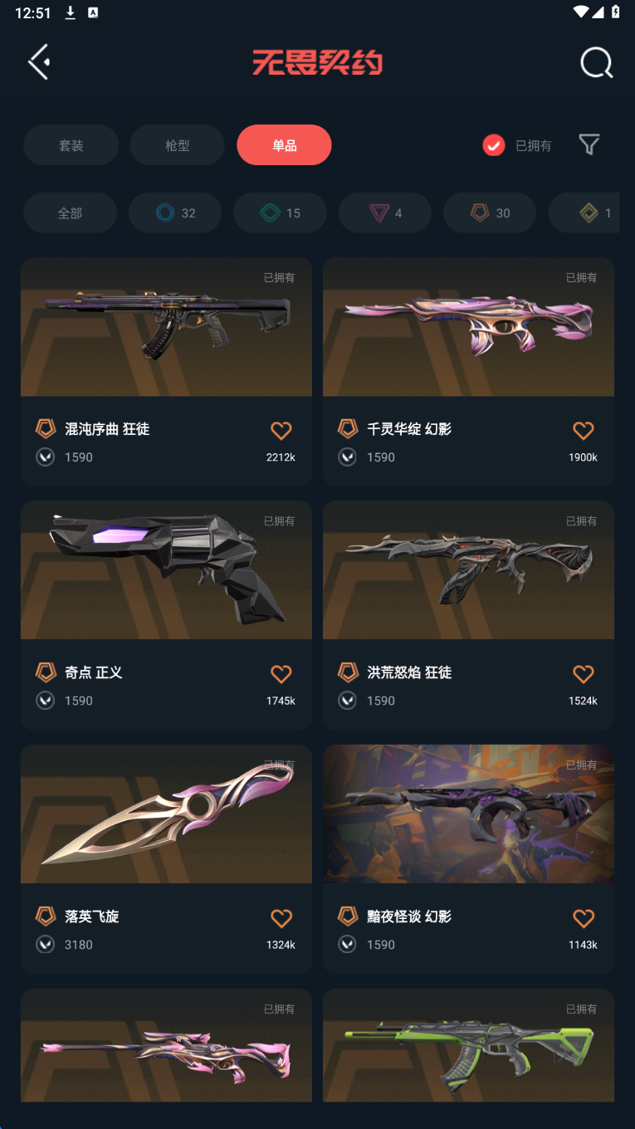Select the blue-circle tier filter showing 32
635x1129 pixels.
(175, 213)
